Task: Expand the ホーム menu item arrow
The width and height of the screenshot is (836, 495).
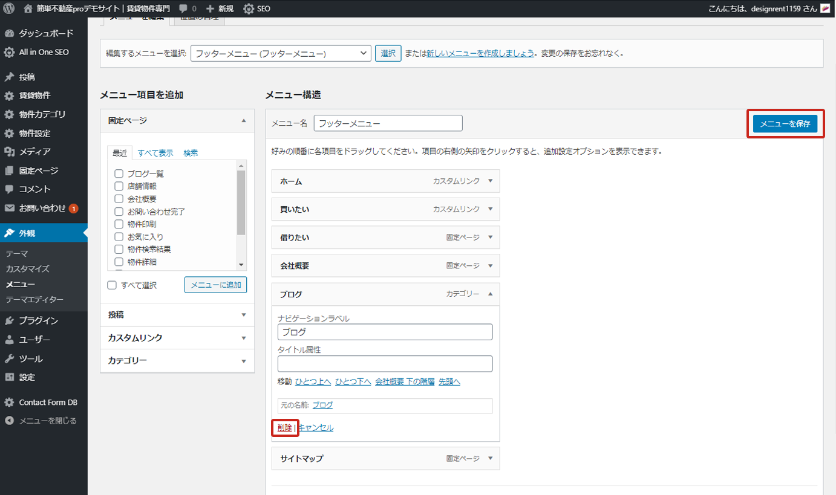Action: (490, 181)
